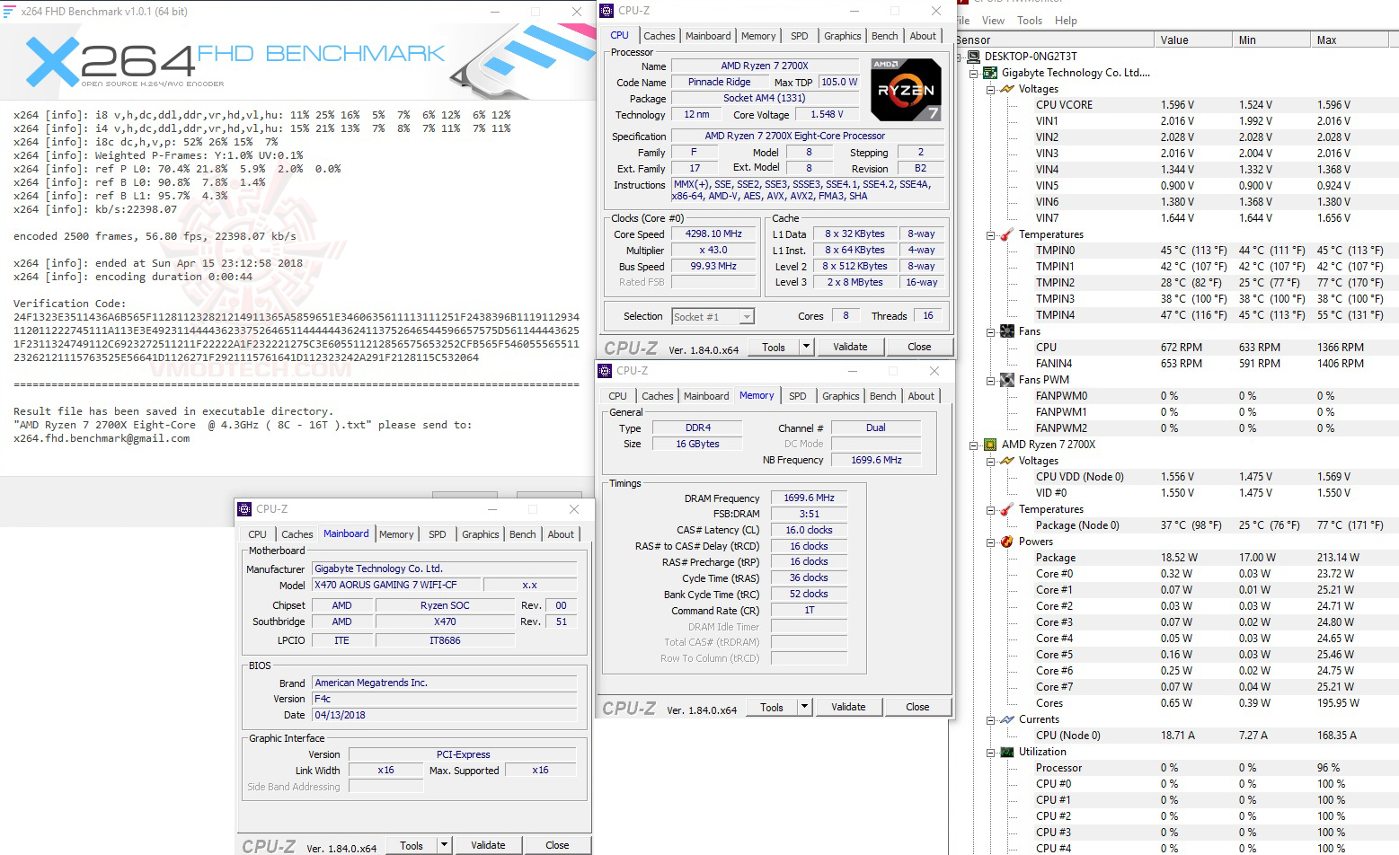Click the CPU-Z icon in the Mainboard window title bar
This screenshot has height=855, width=1399.
pos(244,509)
